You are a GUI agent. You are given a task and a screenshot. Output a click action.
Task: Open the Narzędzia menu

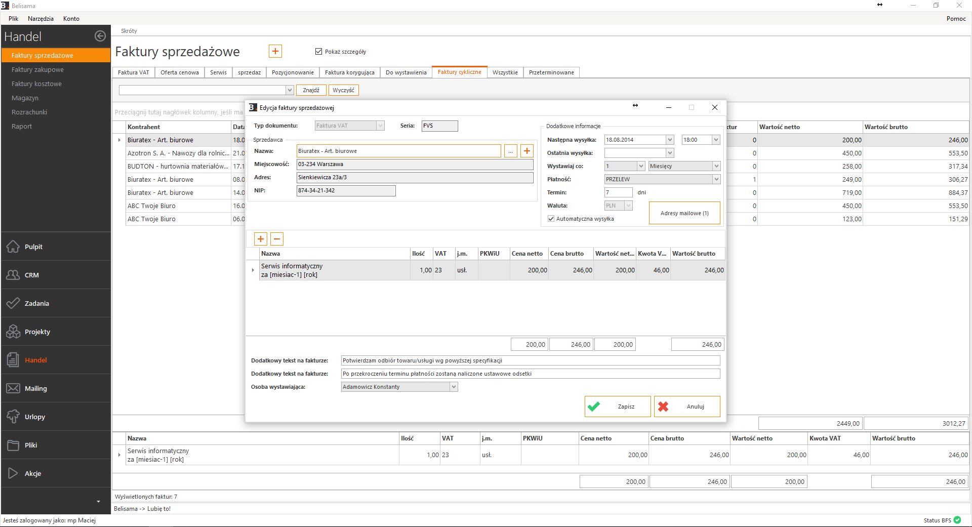point(40,18)
